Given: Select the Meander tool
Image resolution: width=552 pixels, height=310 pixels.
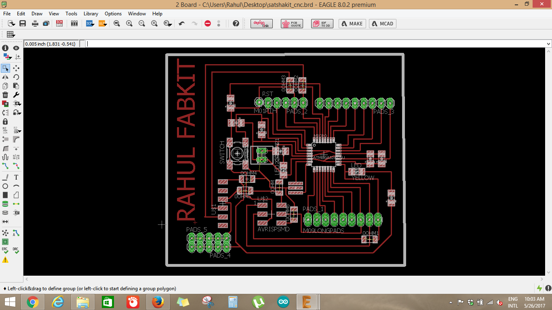Looking at the screenshot, I should (x=5, y=157).
